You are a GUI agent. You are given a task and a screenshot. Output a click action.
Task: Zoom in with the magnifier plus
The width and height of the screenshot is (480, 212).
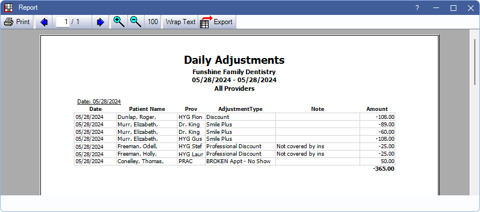tap(119, 22)
